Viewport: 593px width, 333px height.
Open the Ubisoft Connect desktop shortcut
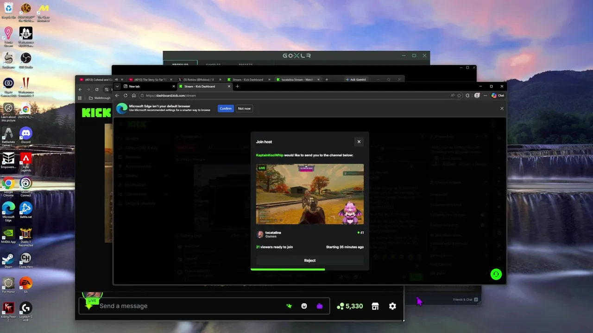pos(25,187)
